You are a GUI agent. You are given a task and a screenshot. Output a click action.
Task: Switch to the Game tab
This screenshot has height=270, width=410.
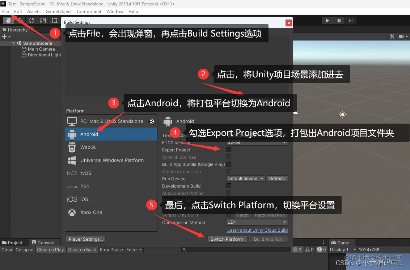click(340, 243)
